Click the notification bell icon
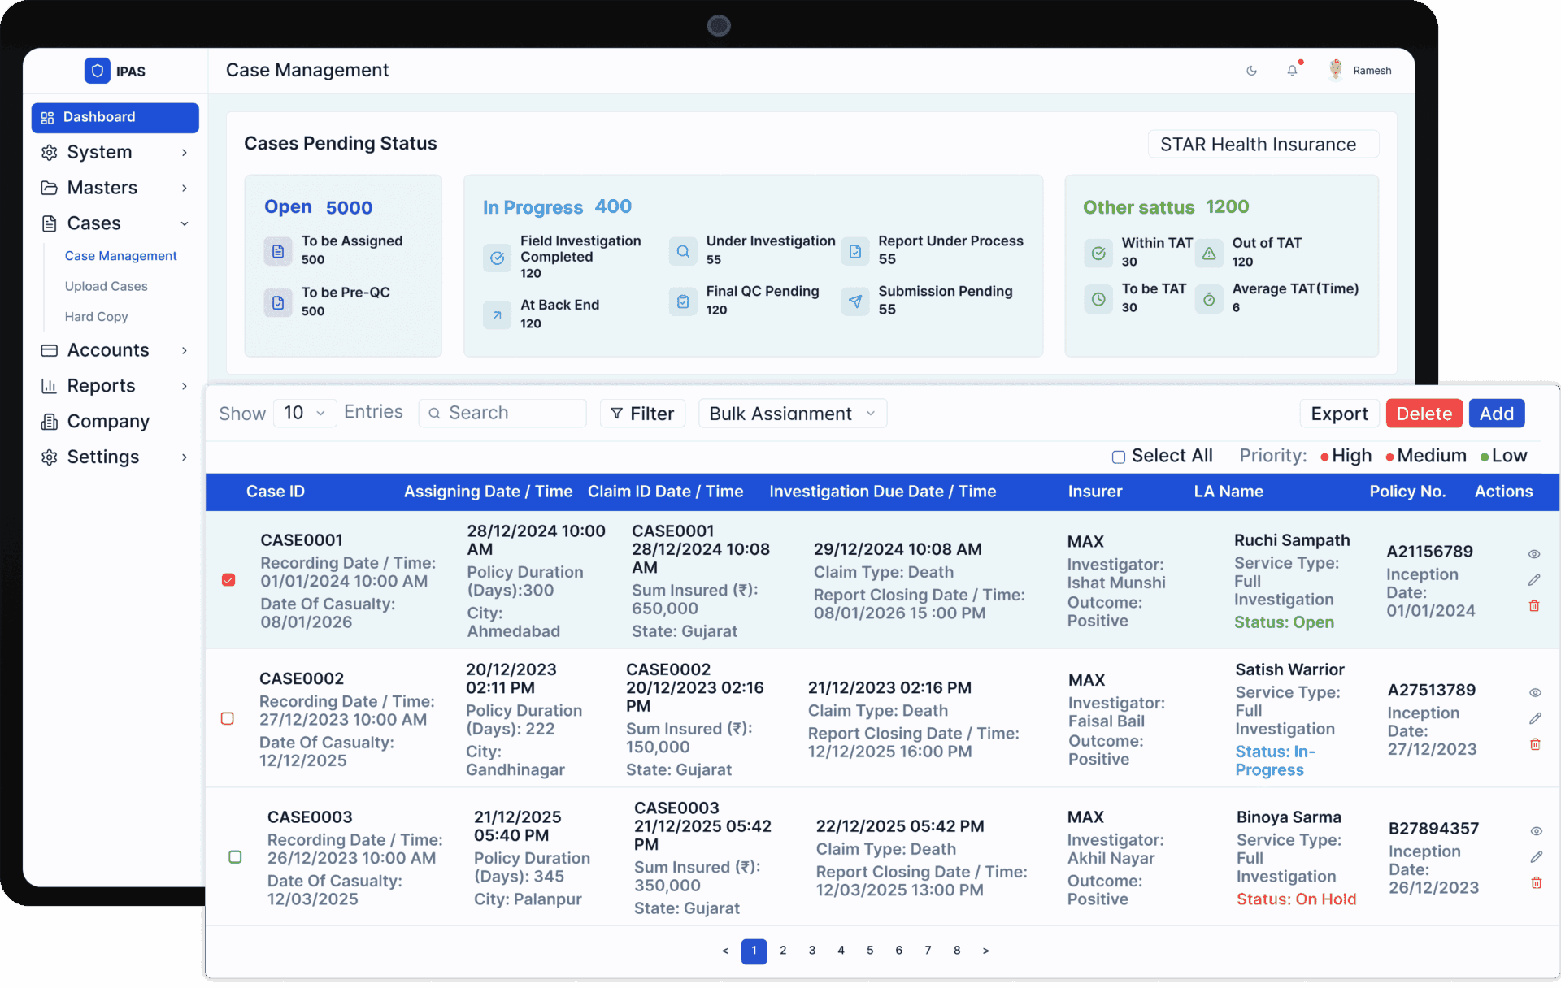The height and width of the screenshot is (988, 1561). click(x=1292, y=71)
